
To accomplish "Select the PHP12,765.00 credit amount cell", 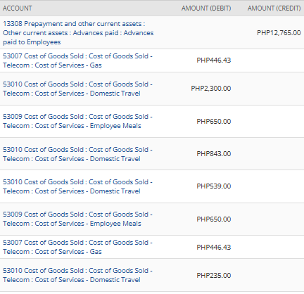I will pyautogui.click(x=279, y=32).
